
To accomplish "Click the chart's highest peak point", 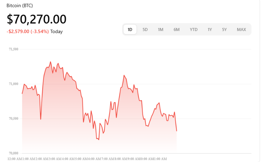I will [50, 62].
